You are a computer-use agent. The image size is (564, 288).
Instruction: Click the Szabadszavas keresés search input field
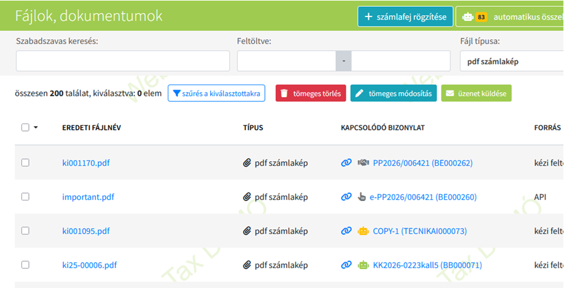[122, 61]
